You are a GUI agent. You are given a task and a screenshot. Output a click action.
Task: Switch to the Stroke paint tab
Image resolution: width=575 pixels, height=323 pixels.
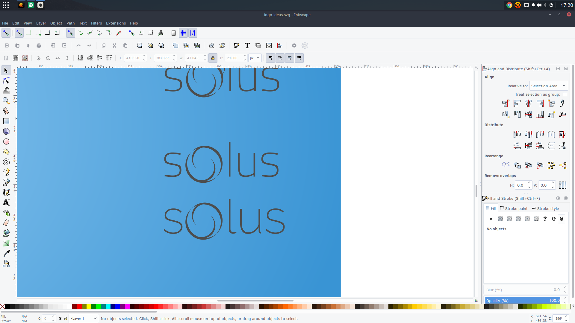click(x=514, y=208)
